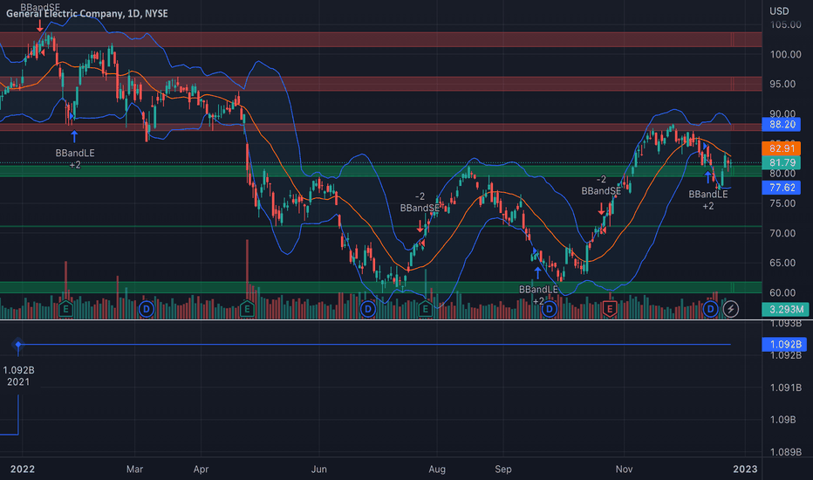Click the Sep label on the time axis
Screen dimensions: 813x480
point(503,470)
